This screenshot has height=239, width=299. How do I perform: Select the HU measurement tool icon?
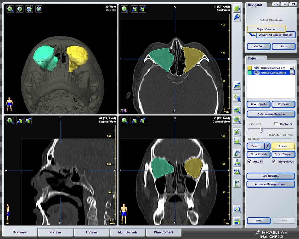[237, 153]
